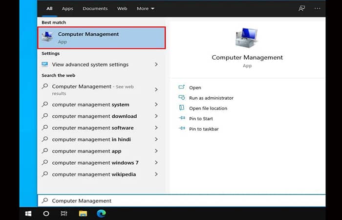Switch to the All tab
The height and width of the screenshot is (220, 342).
[x=49, y=8]
